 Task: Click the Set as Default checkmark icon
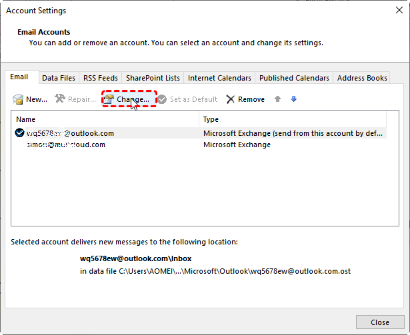point(162,99)
